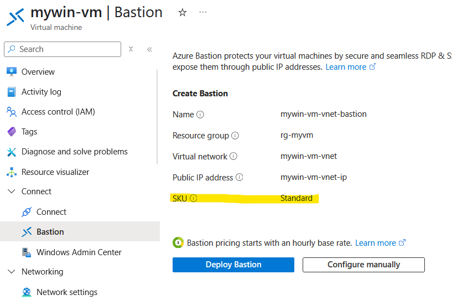
Task: Open the more options ellipsis in header
Action: [x=203, y=12]
